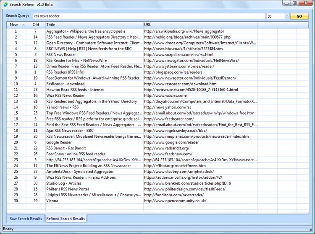Click the www.google.com/reader URL

click(x=171, y=142)
